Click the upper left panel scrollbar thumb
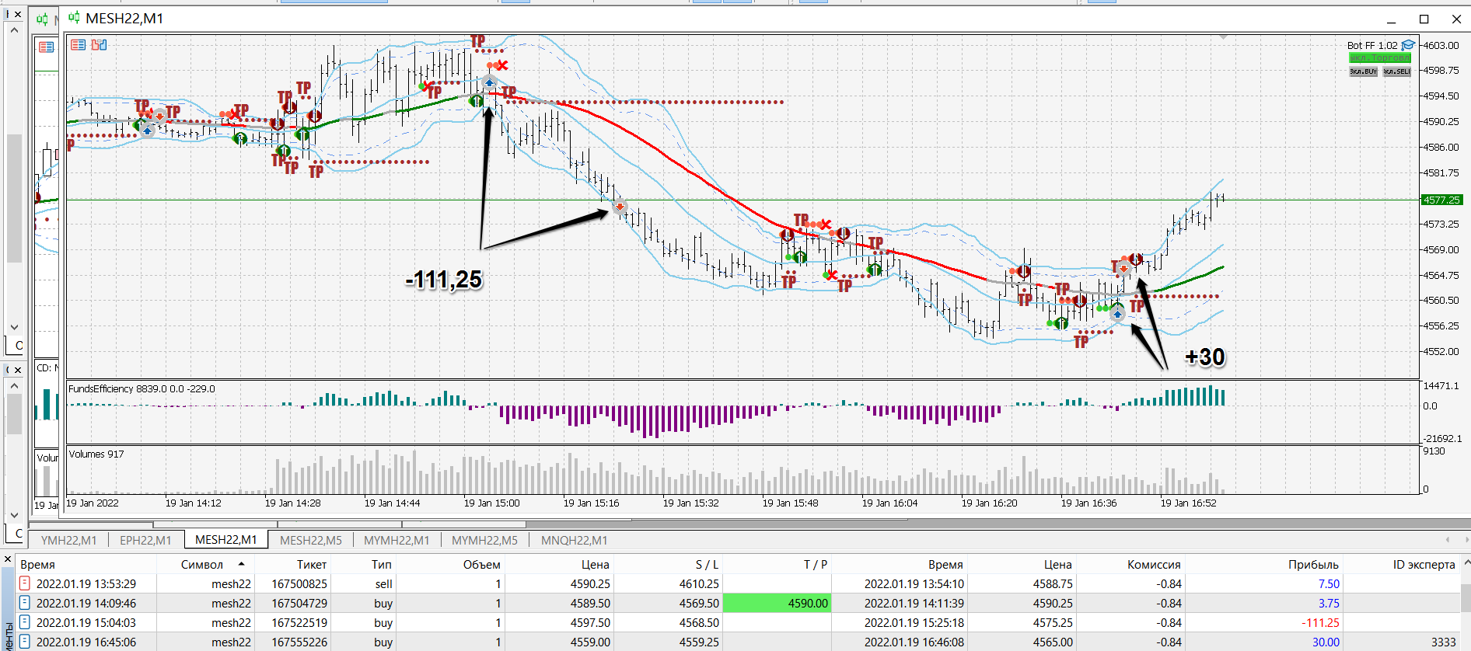Image resolution: width=1471 pixels, height=651 pixels. click(x=14, y=198)
